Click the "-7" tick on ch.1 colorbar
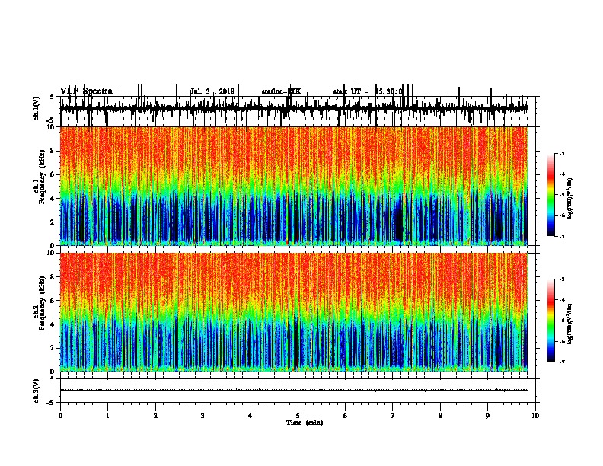 tap(561, 236)
